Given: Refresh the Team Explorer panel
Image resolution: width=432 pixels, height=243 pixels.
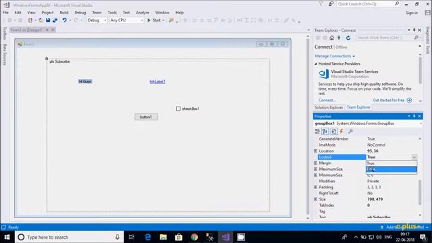Looking at the screenshot, I should click(x=348, y=38).
